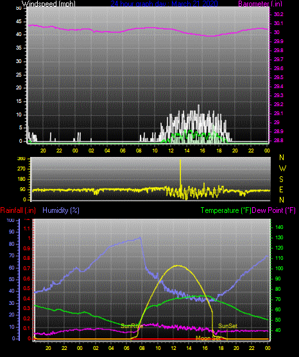Click the 16 hour label under windspeed chart
The height and width of the screenshot is (357, 299).
203,151
